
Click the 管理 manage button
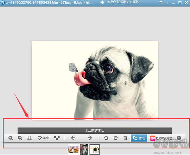tap(139, 138)
